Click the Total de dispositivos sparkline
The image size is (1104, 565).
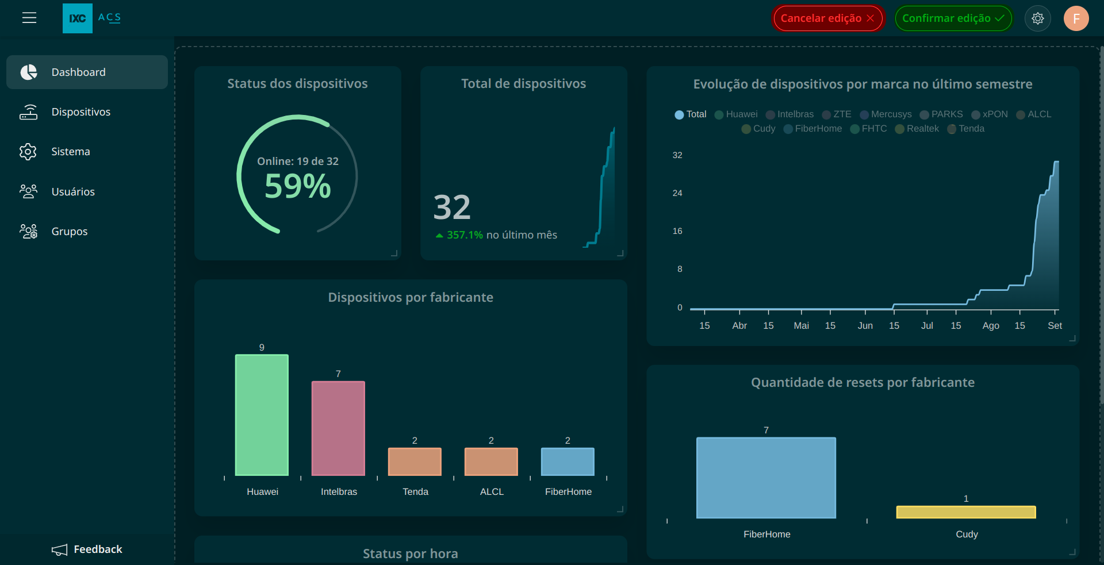click(x=599, y=187)
